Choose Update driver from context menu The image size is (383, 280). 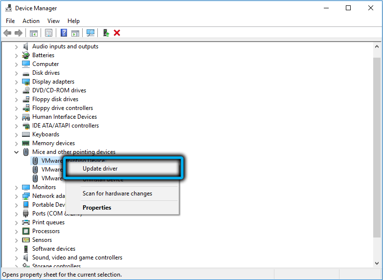100,169
